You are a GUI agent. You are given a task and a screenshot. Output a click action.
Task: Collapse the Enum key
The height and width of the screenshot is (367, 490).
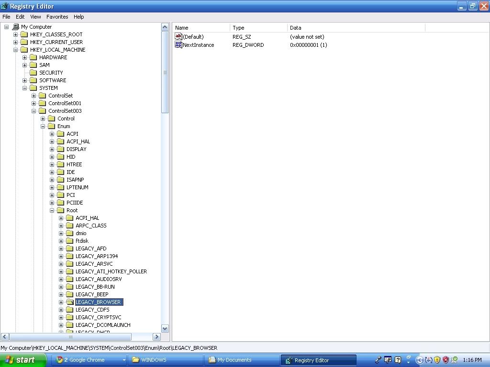click(43, 126)
